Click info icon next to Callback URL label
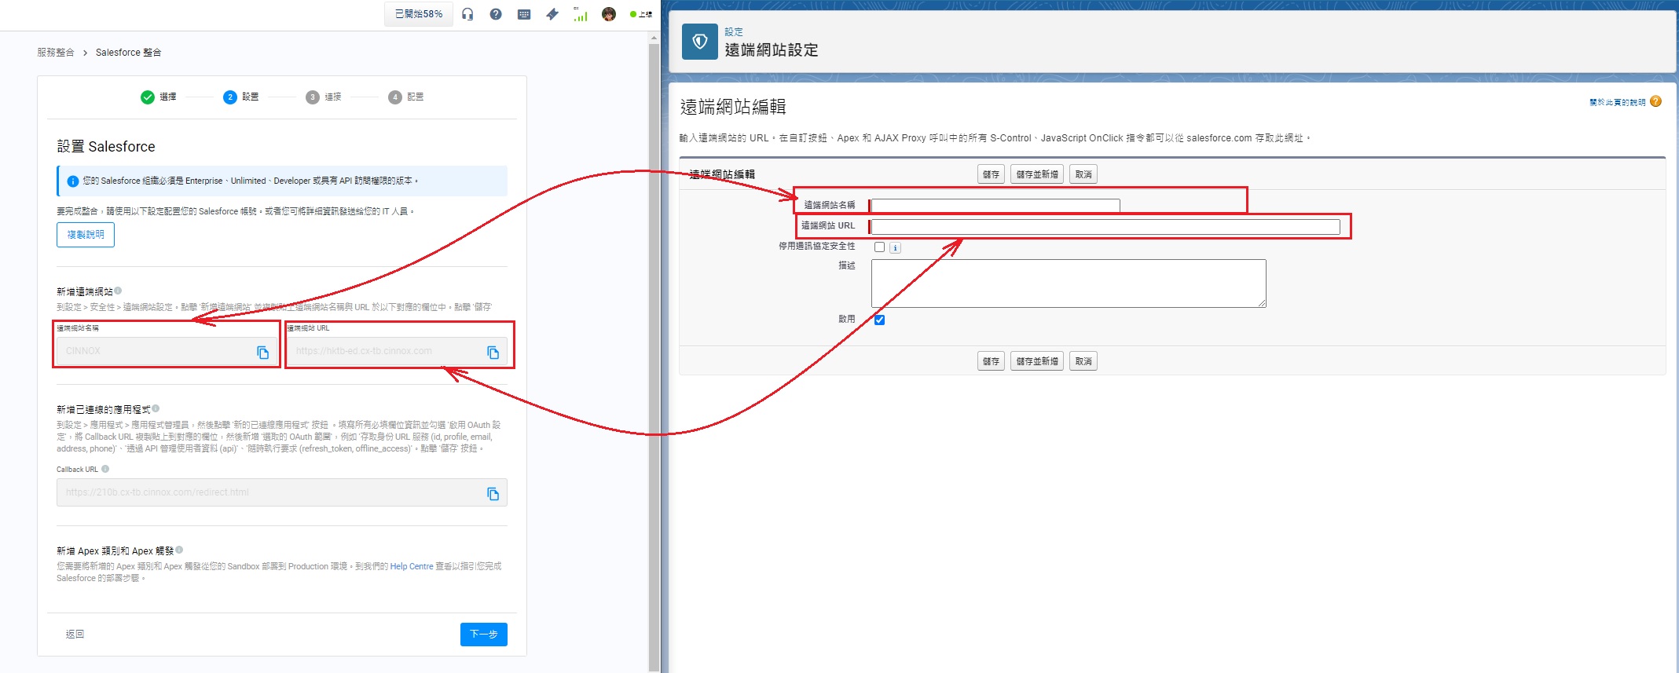Viewport: 1679px width, 673px height. [x=105, y=469]
